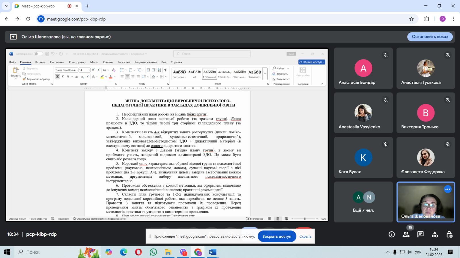
Task: Bookmark this page with the star icon
Action: pyautogui.click(x=411, y=19)
